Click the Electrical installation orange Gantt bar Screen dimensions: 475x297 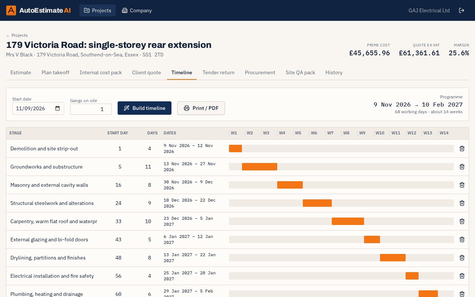412,276
